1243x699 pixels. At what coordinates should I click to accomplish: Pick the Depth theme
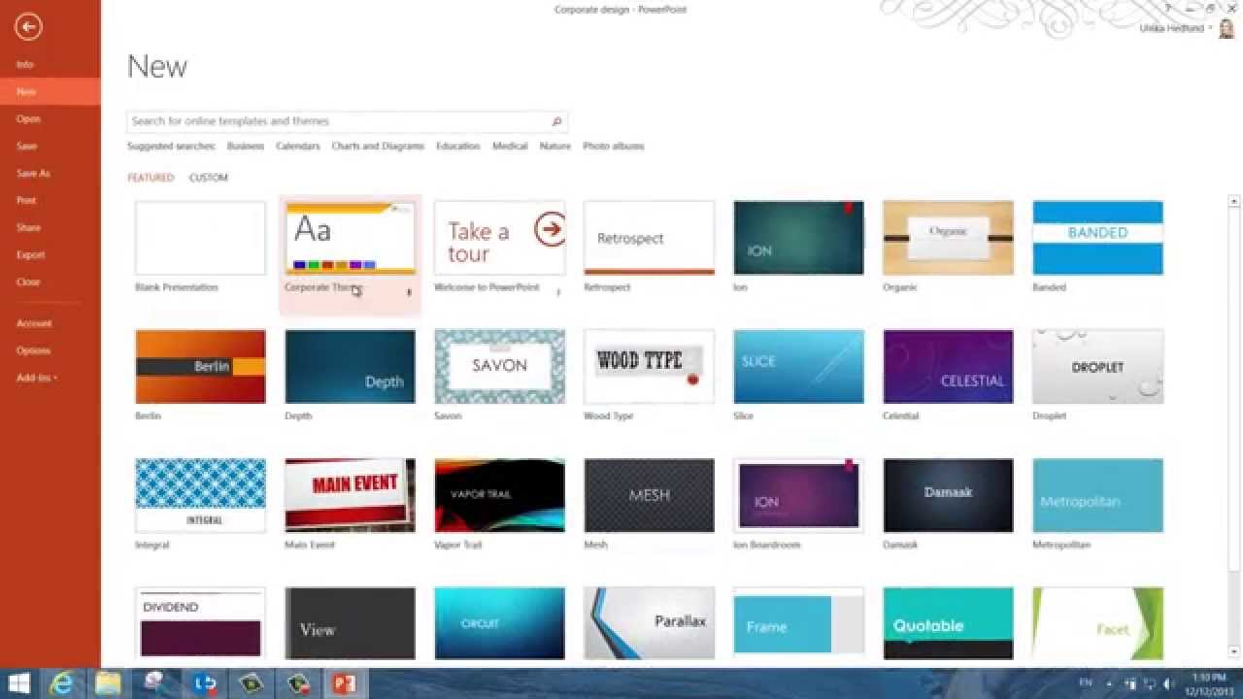(x=350, y=366)
